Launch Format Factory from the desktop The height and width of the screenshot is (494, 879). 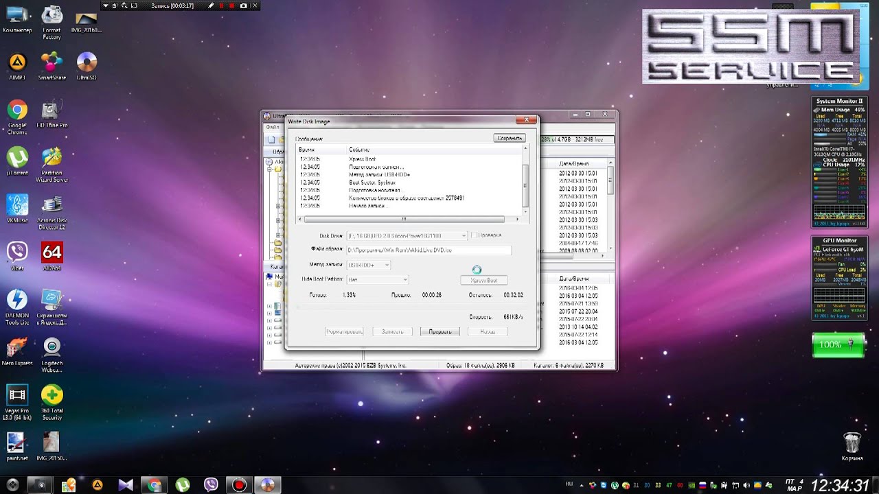[52, 22]
